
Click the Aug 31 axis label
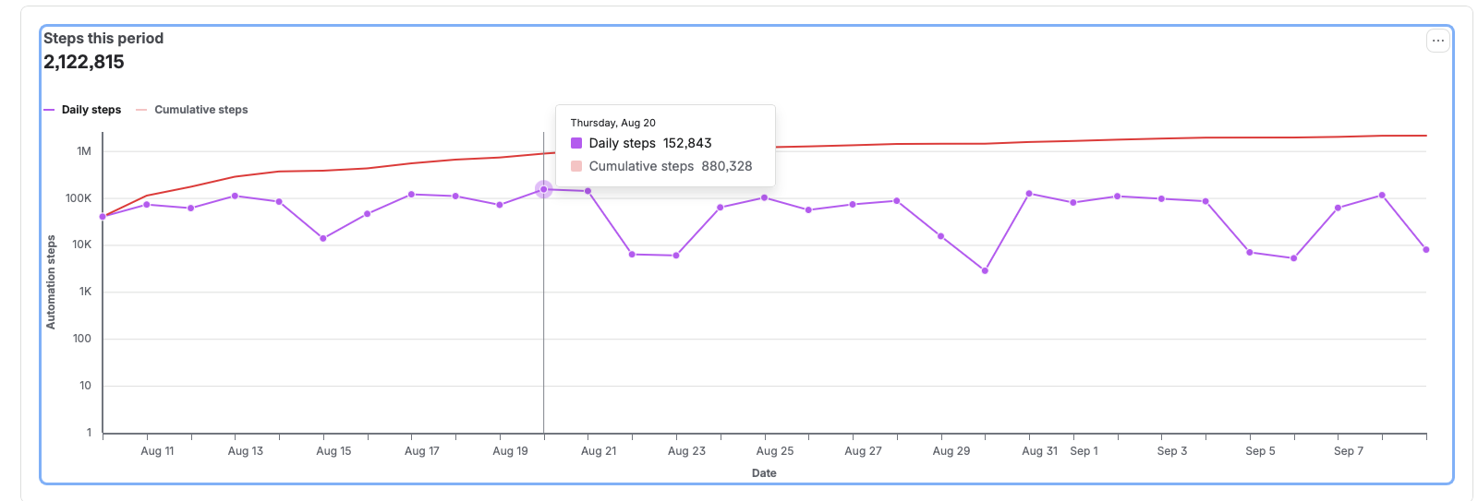1039,451
